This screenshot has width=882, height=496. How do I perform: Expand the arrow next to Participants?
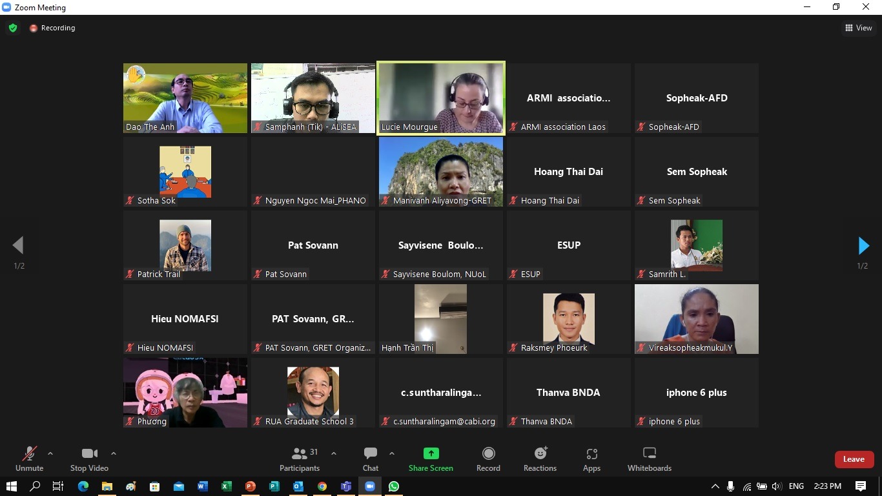(334, 453)
